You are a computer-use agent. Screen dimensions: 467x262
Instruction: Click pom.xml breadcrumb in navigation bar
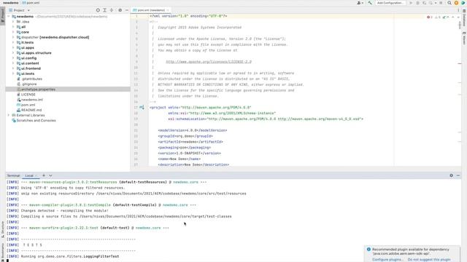[x=31, y=3]
